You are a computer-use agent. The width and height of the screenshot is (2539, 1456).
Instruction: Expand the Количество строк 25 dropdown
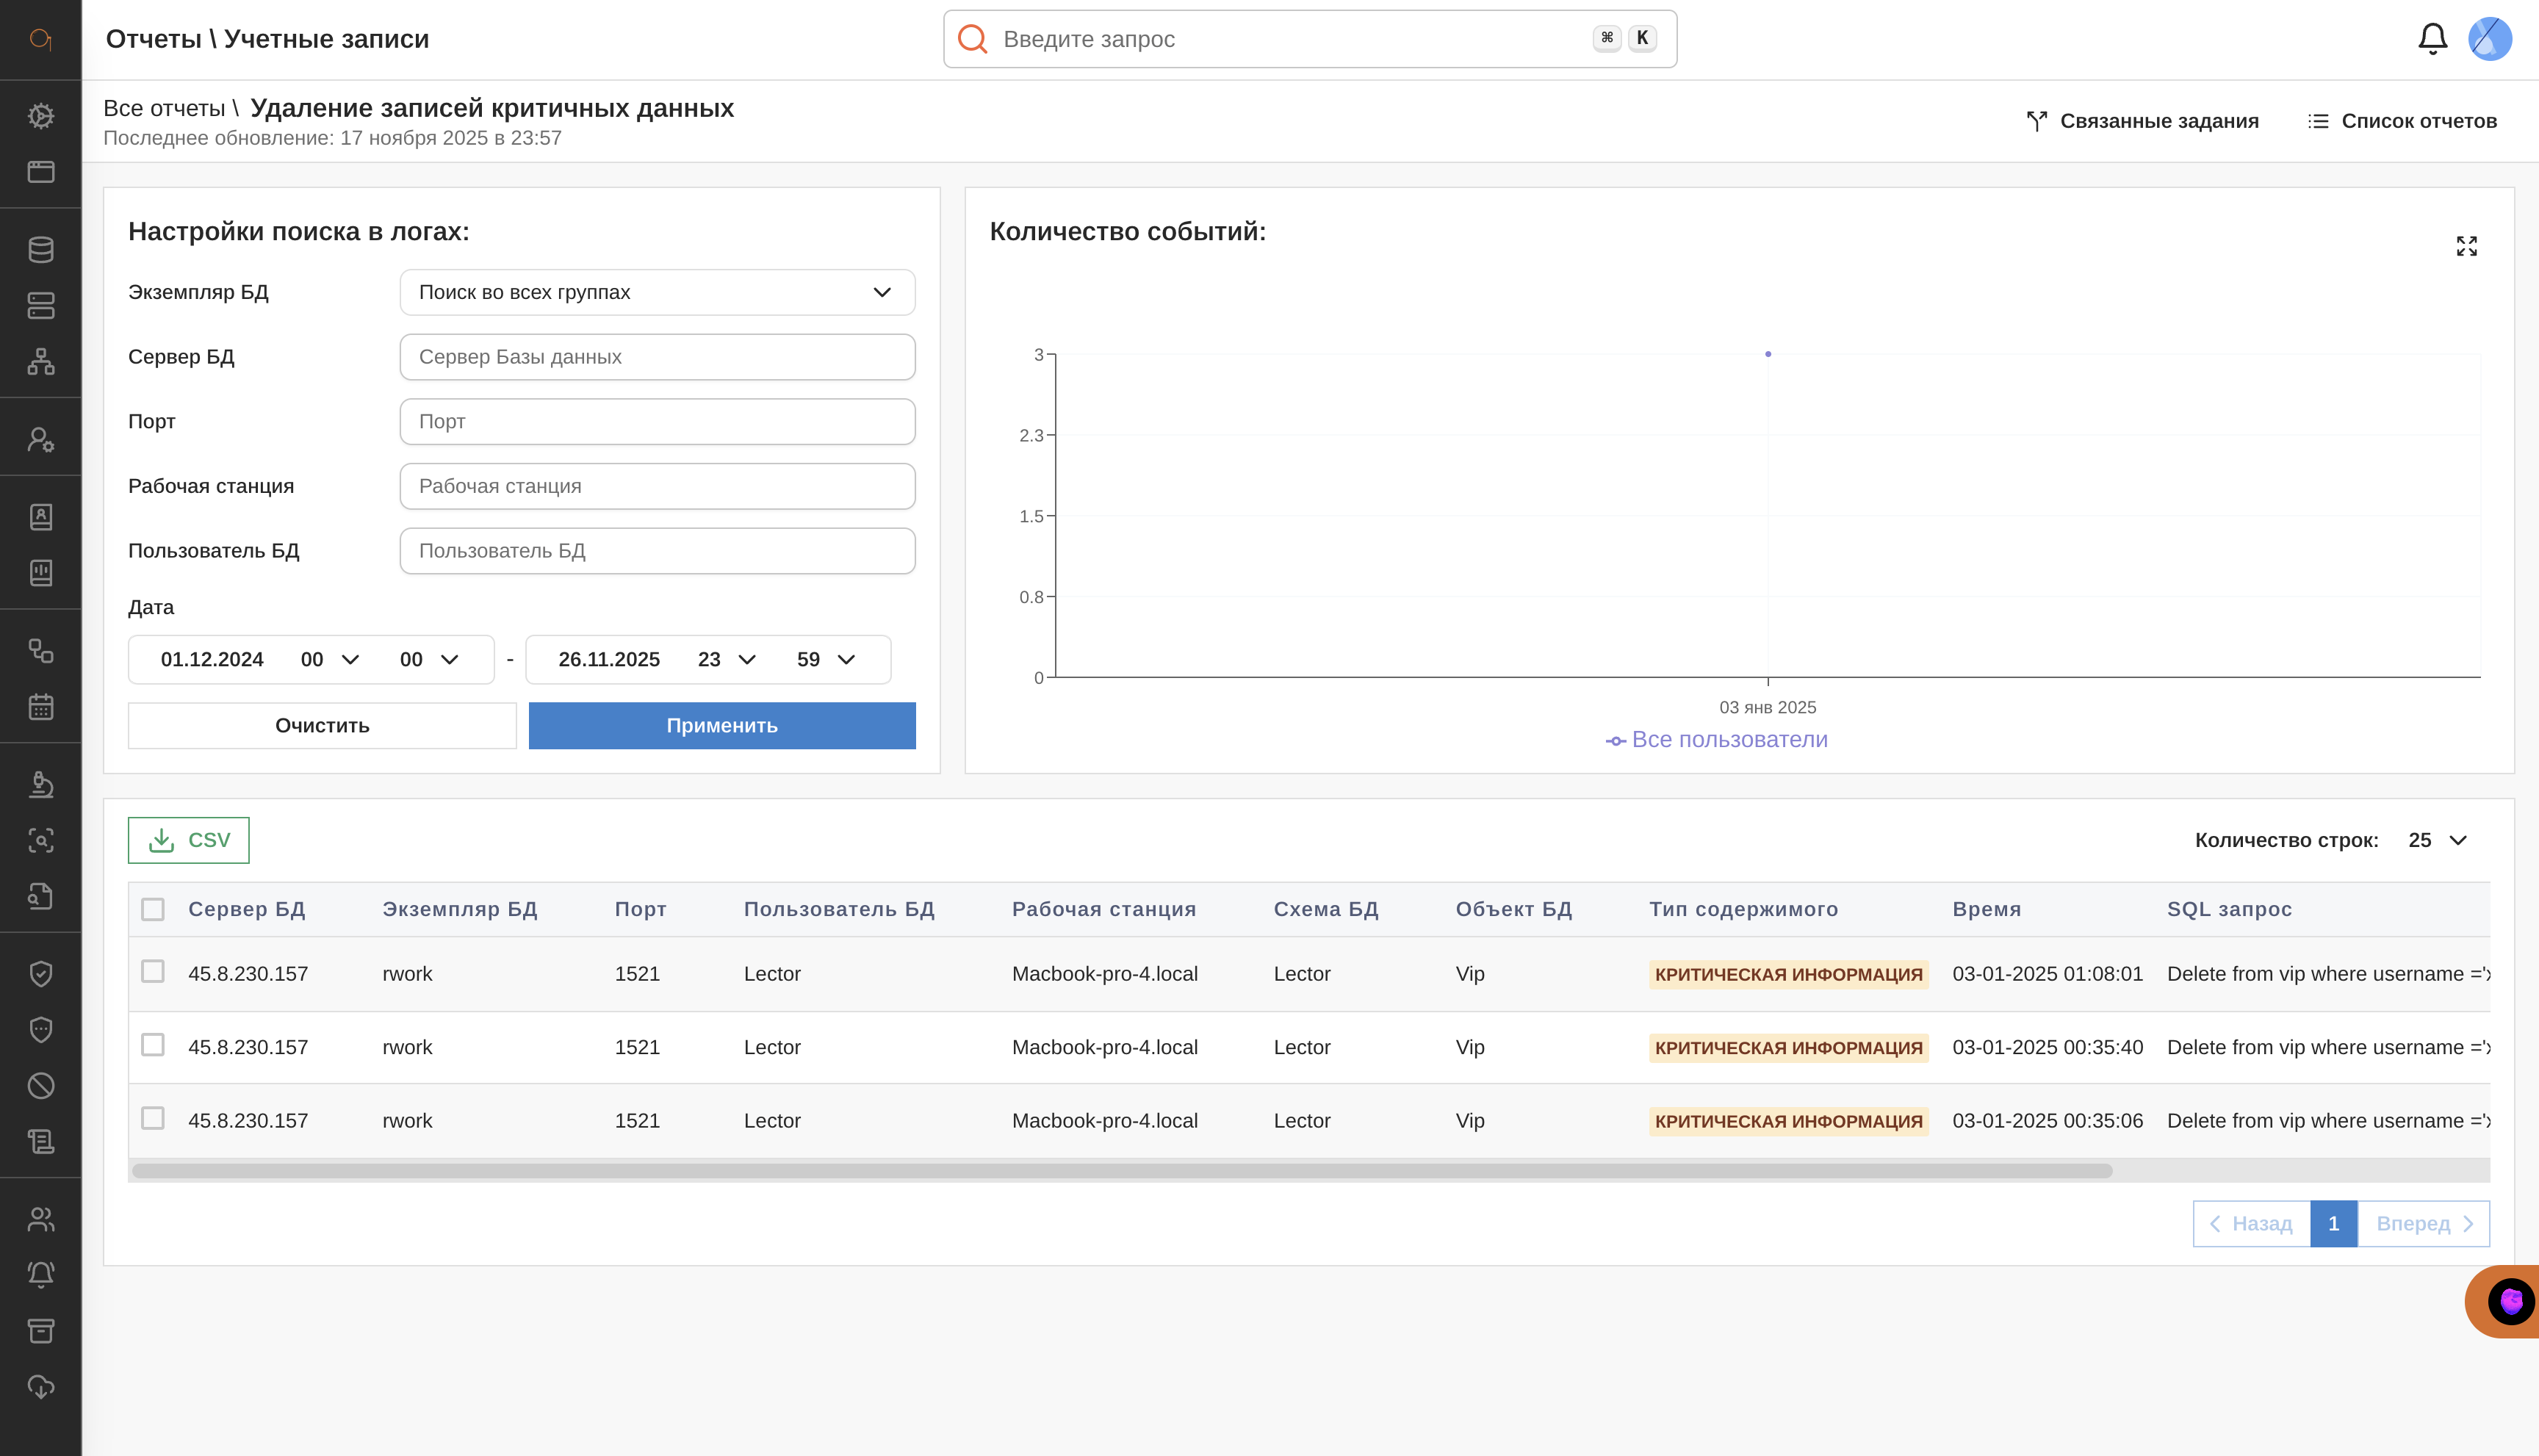(2437, 840)
